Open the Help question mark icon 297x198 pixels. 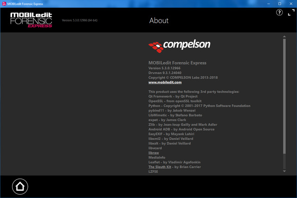279,13
